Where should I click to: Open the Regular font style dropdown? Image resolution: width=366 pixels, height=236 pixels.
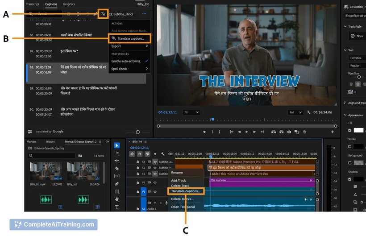[357, 66]
